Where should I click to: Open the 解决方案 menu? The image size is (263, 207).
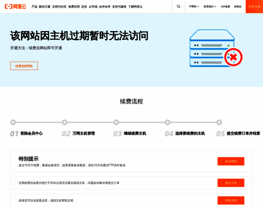pos(45,7)
